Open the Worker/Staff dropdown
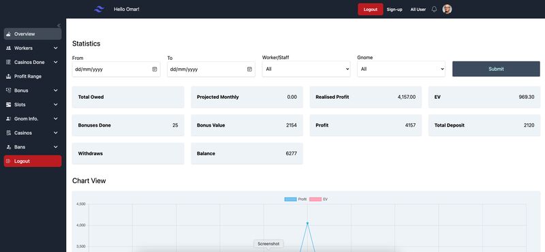 pos(306,69)
